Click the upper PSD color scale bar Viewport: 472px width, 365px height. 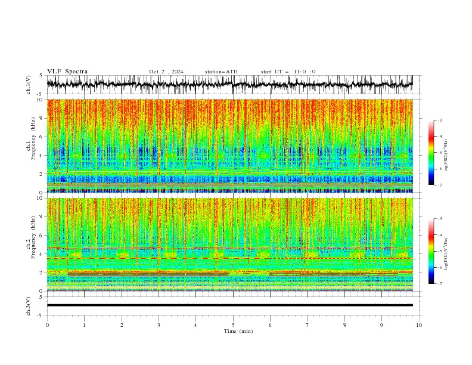(431, 153)
